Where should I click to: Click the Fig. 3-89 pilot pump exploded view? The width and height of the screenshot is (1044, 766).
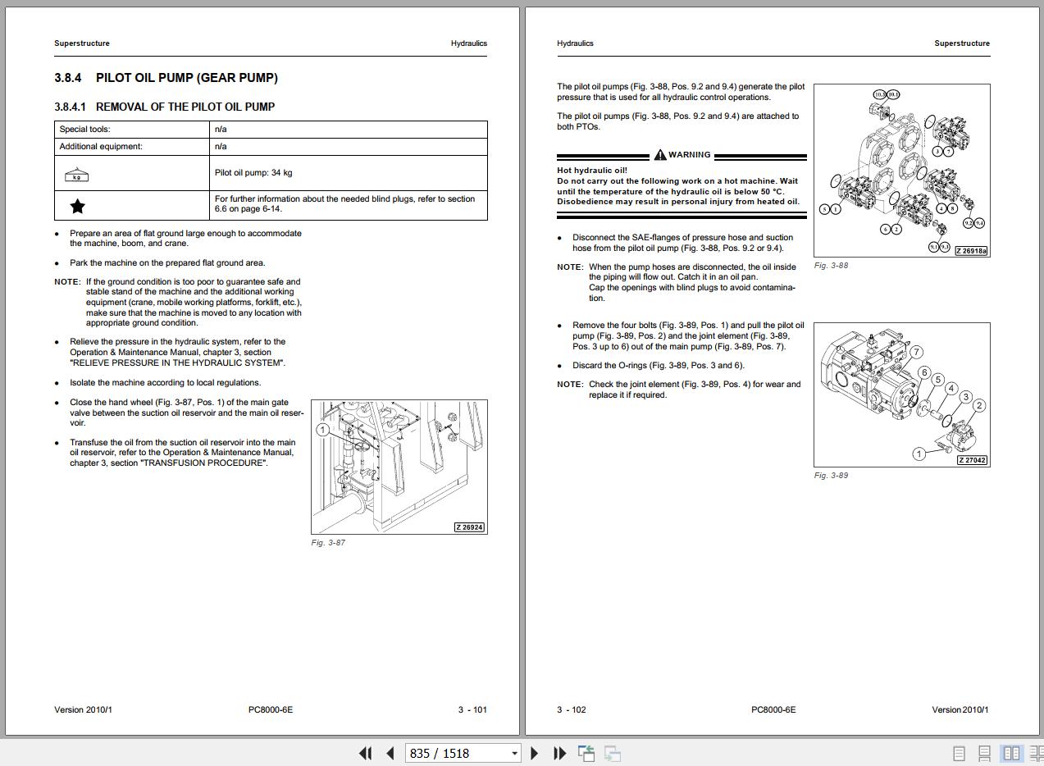click(x=901, y=394)
